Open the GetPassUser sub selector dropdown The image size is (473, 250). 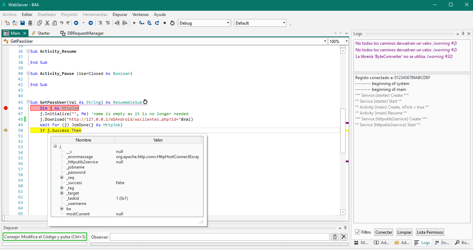[325, 41]
